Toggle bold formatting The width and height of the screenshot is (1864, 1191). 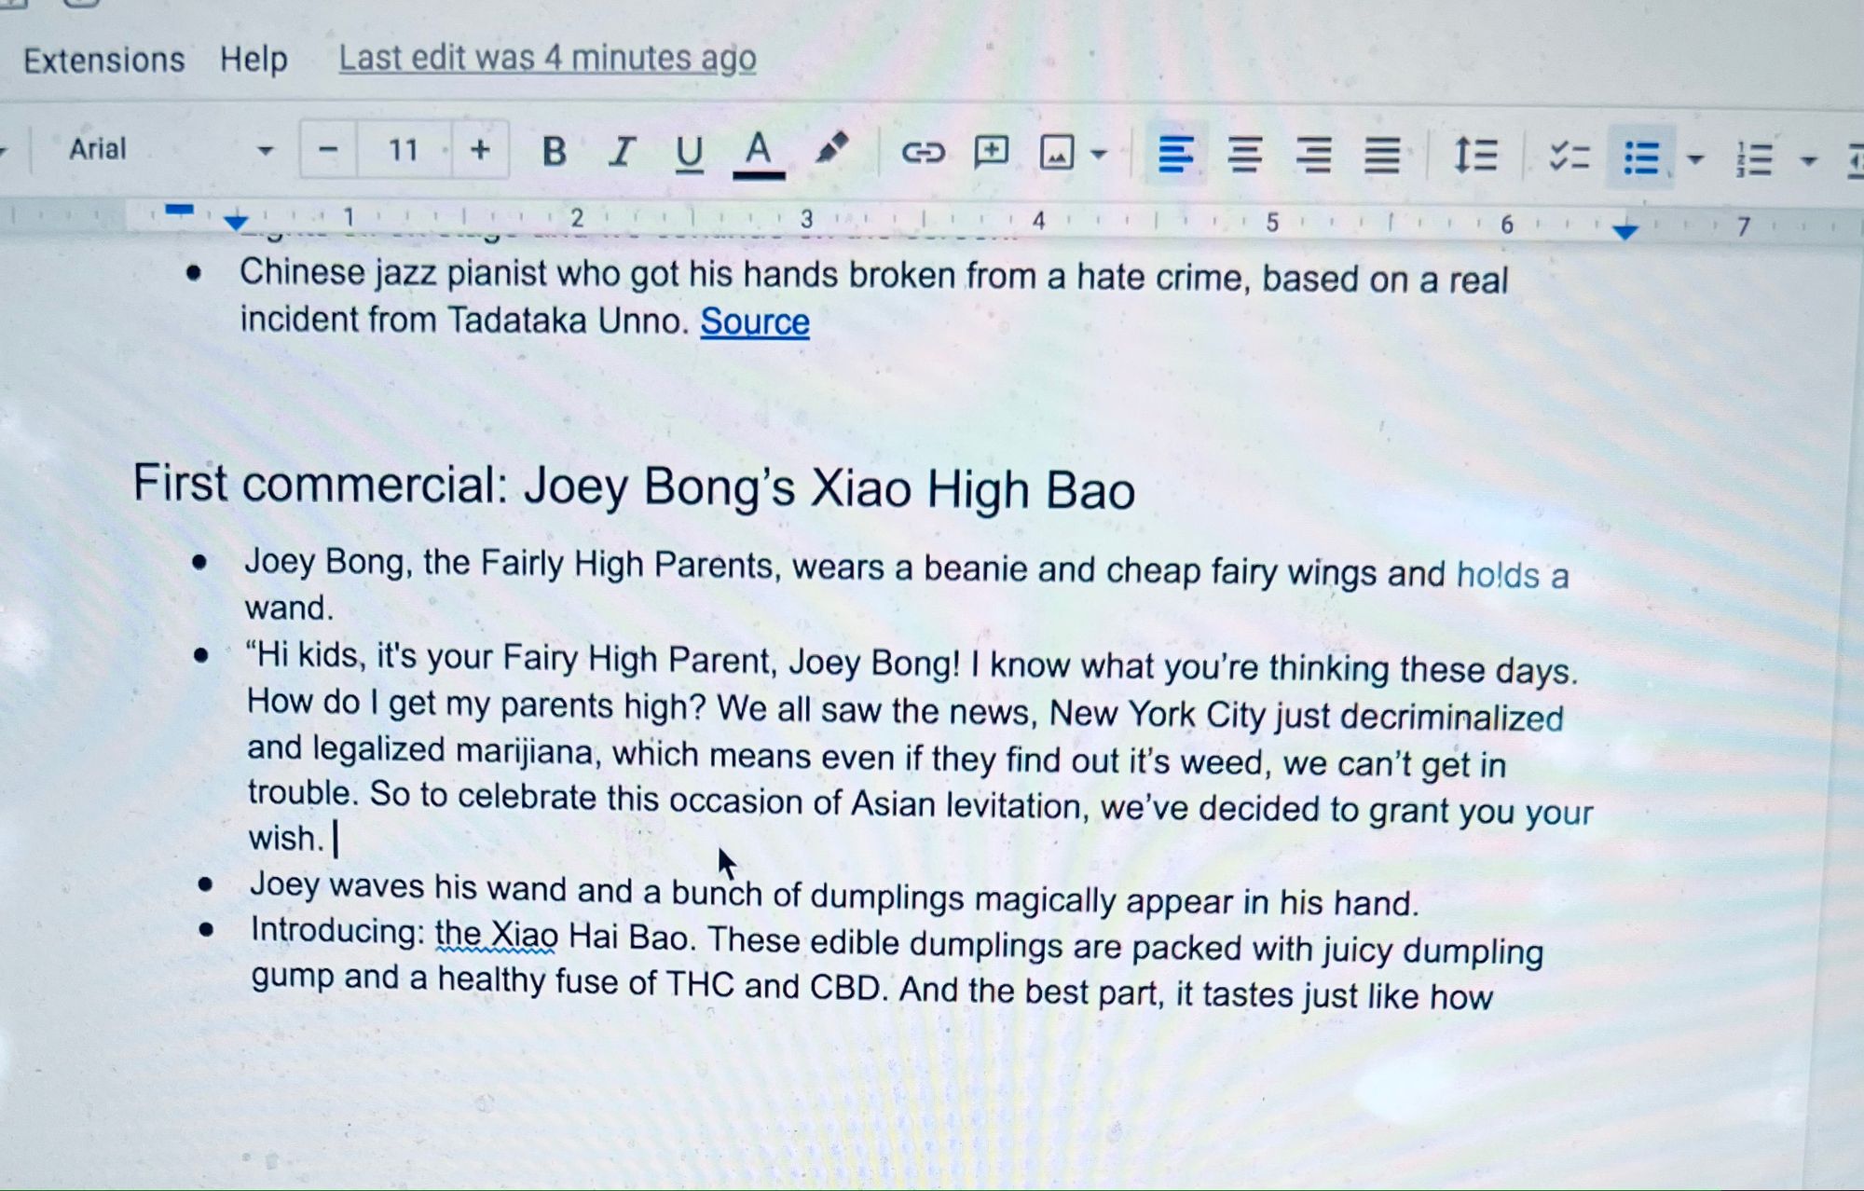pyautogui.click(x=554, y=151)
